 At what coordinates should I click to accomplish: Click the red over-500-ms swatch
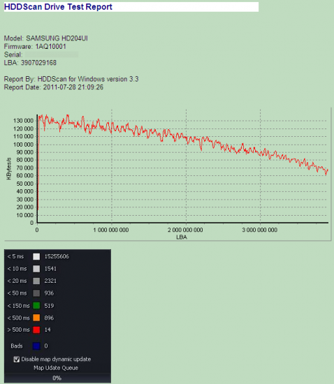pyautogui.click(x=36, y=330)
